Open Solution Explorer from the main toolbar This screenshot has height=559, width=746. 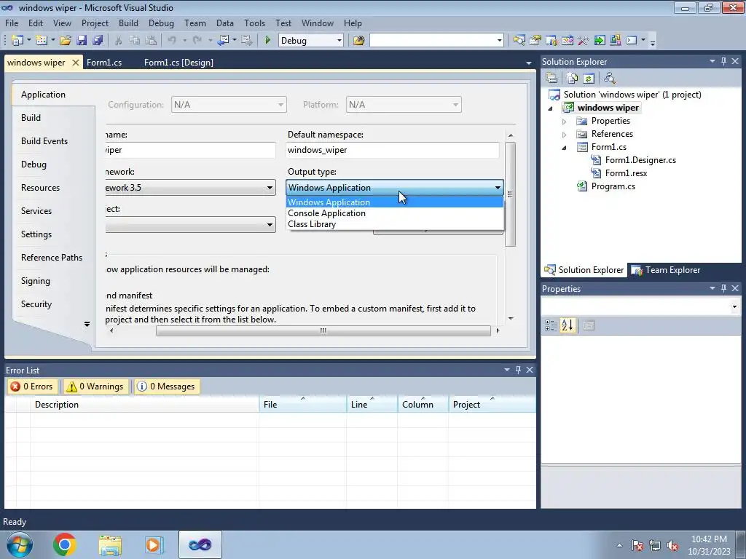point(519,41)
